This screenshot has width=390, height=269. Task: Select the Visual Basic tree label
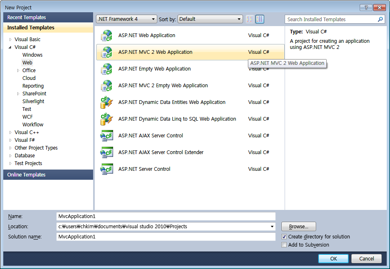pos(27,40)
